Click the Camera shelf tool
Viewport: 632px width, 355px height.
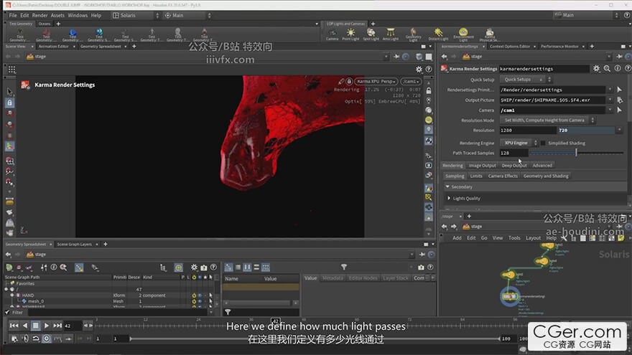332,34
